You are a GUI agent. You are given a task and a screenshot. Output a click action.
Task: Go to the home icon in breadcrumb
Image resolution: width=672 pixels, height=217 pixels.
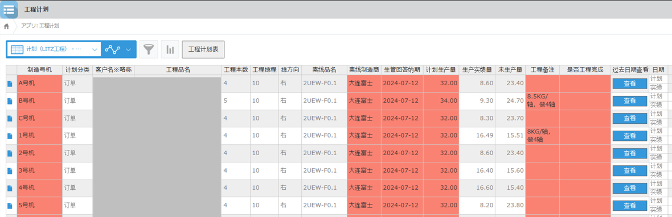(x=6, y=27)
